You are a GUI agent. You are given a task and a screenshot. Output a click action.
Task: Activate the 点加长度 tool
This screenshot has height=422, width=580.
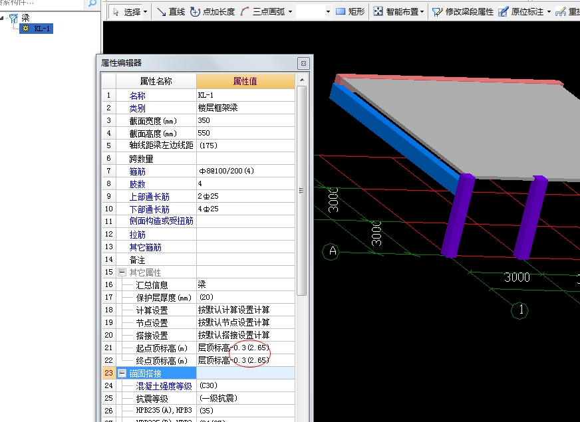pos(212,12)
